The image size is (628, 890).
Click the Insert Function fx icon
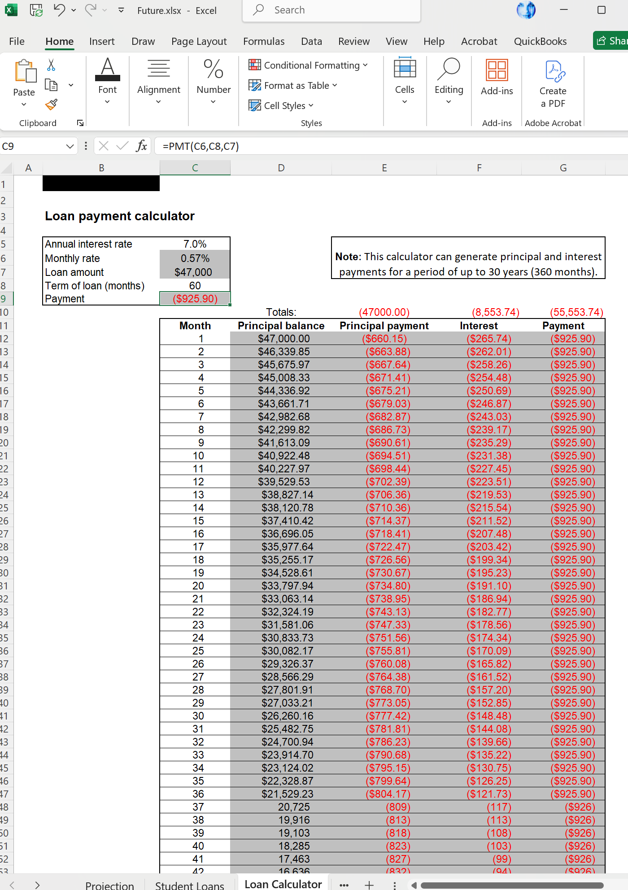tap(141, 146)
